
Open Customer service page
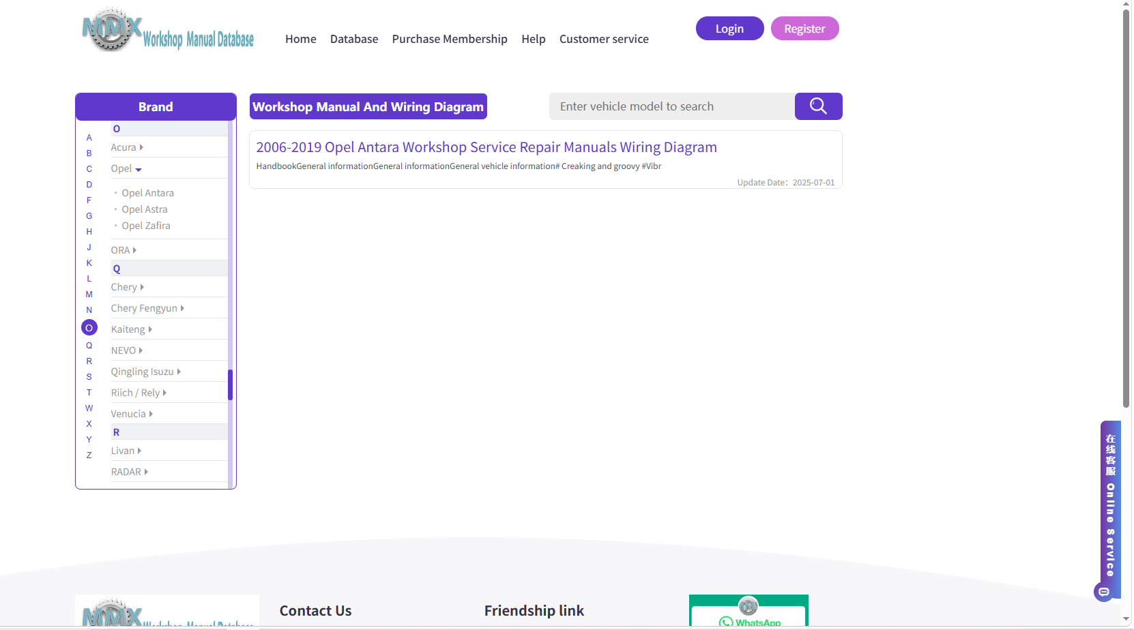(x=604, y=39)
